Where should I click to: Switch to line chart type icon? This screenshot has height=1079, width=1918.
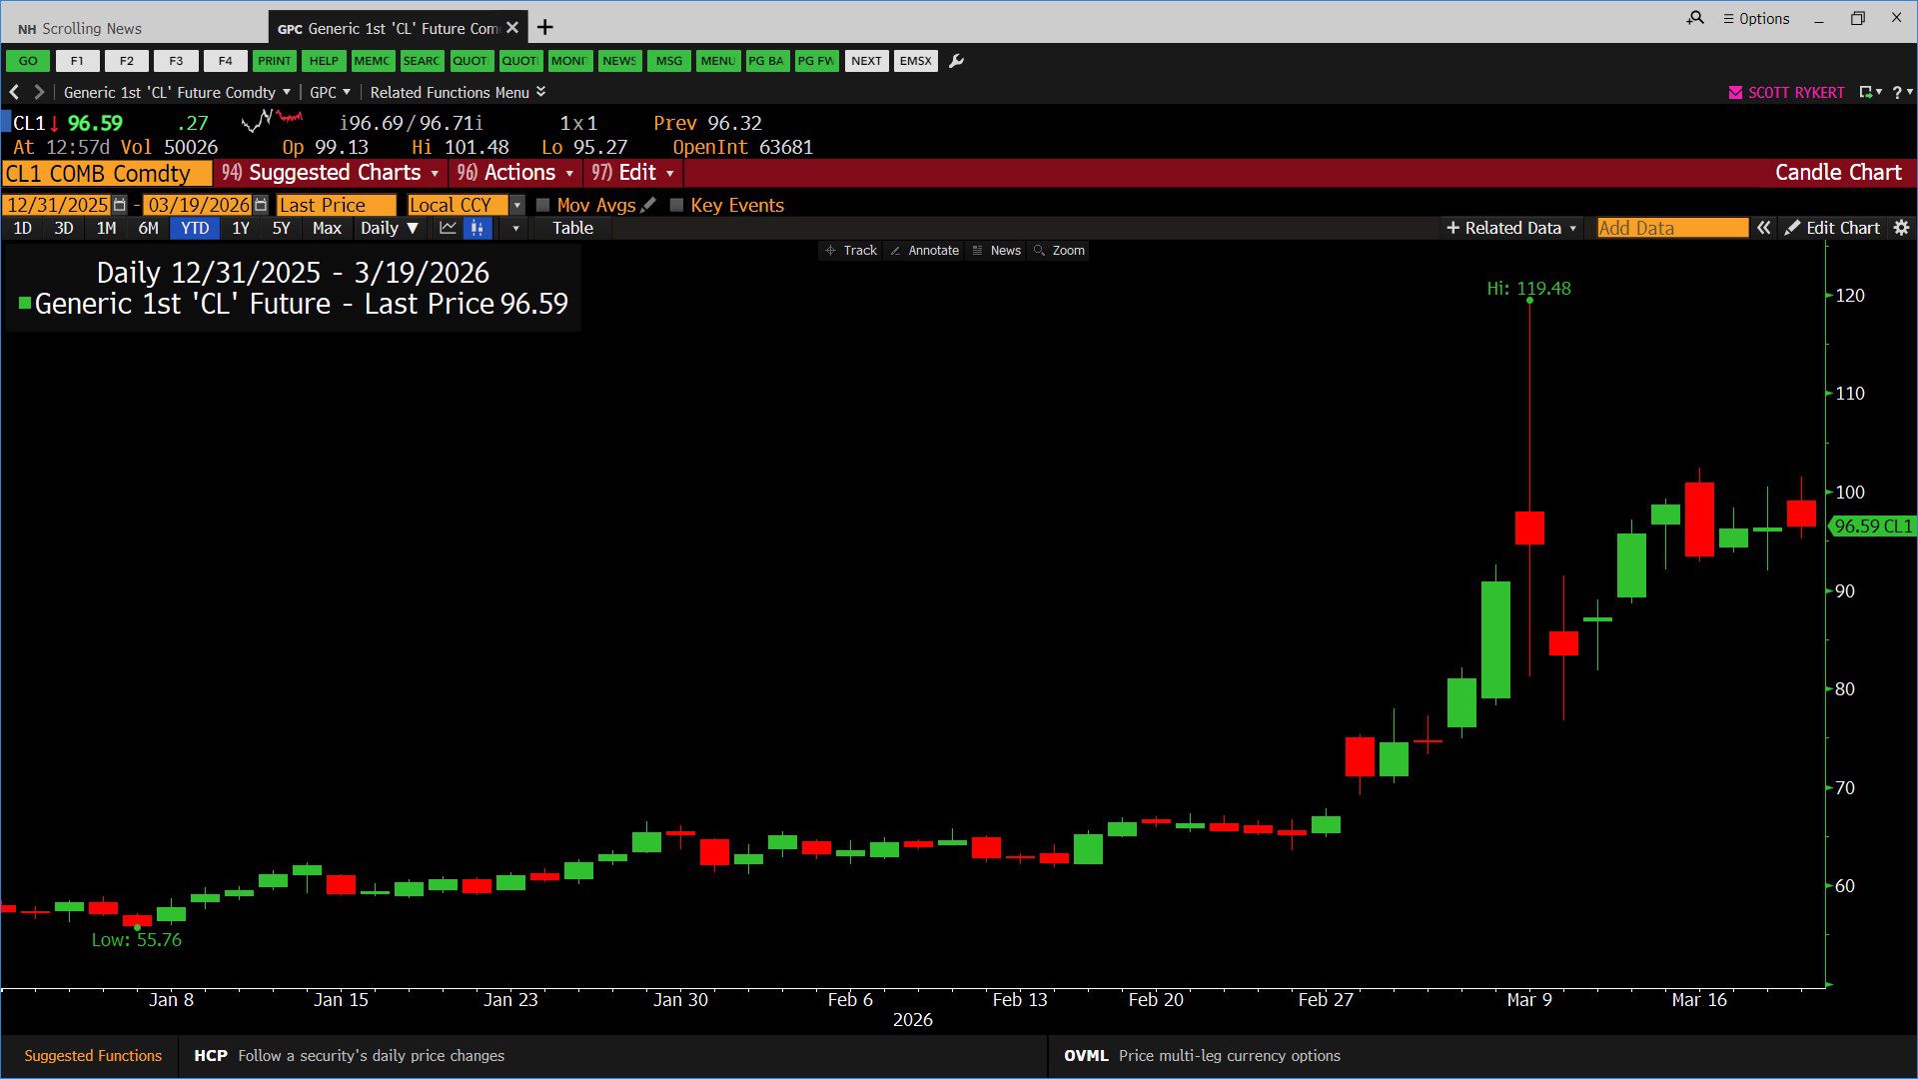[448, 228]
